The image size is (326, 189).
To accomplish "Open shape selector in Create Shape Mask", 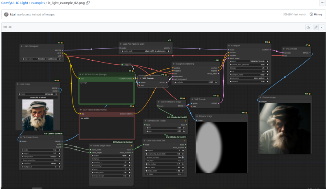I will (111, 156).
